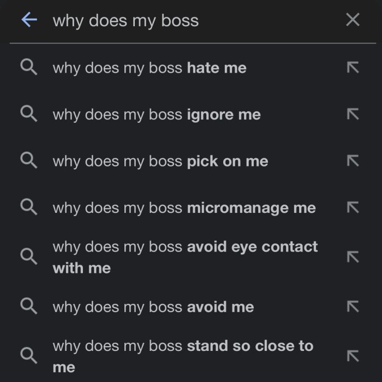
Task: Search 'why does my boss avoid me'
Action: coord(153,307)
